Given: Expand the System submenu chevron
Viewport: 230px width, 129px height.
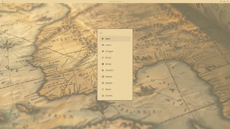Looking at the screenshot, I should pyautogui.click(x=129, y=96).
